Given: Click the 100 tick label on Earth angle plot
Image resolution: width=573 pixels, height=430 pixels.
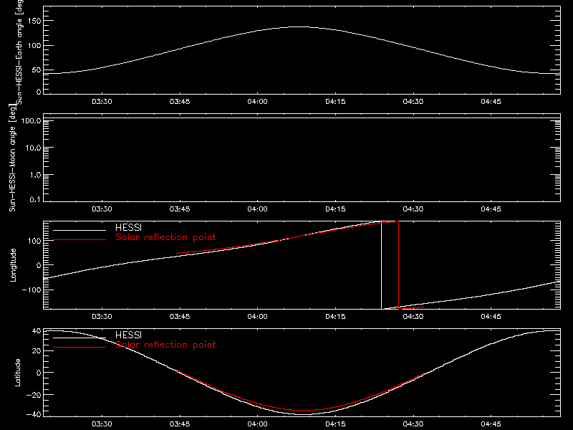Looking at the screenshot, I should (x=34, y=46).
